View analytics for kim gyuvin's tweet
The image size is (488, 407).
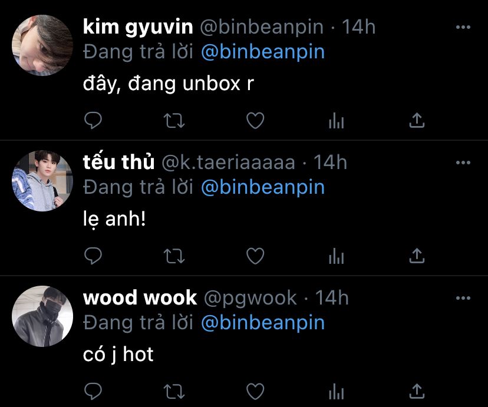click(337, 121)
